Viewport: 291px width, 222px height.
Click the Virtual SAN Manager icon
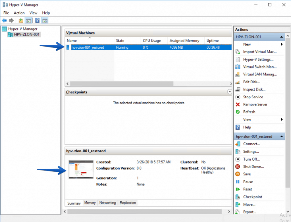point(238,74)
